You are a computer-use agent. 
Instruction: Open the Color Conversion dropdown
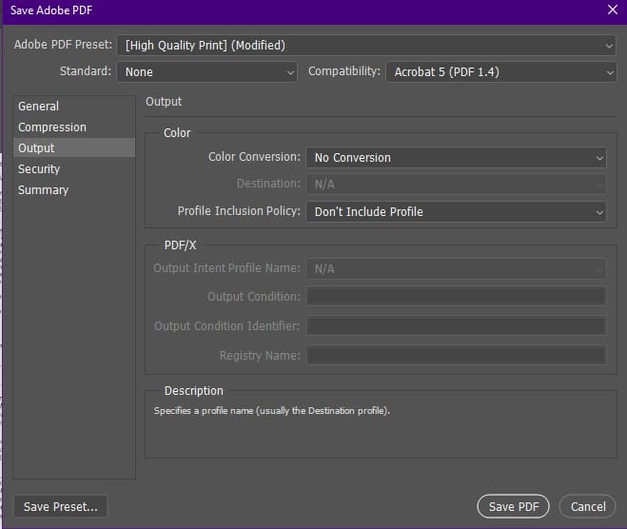(456, 158)
